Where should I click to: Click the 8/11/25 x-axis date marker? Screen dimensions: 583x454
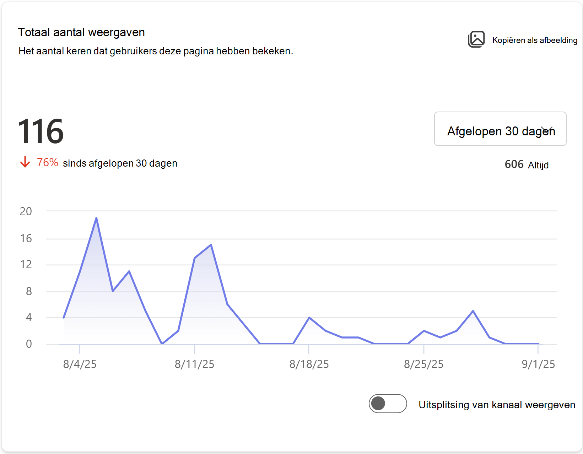(x=194, y=364)
